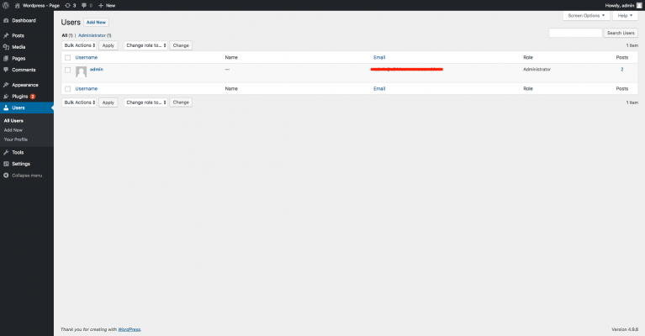The image size is (645, 336).
Task: Click the bottom Change button
Action: [x=181, y=102]
